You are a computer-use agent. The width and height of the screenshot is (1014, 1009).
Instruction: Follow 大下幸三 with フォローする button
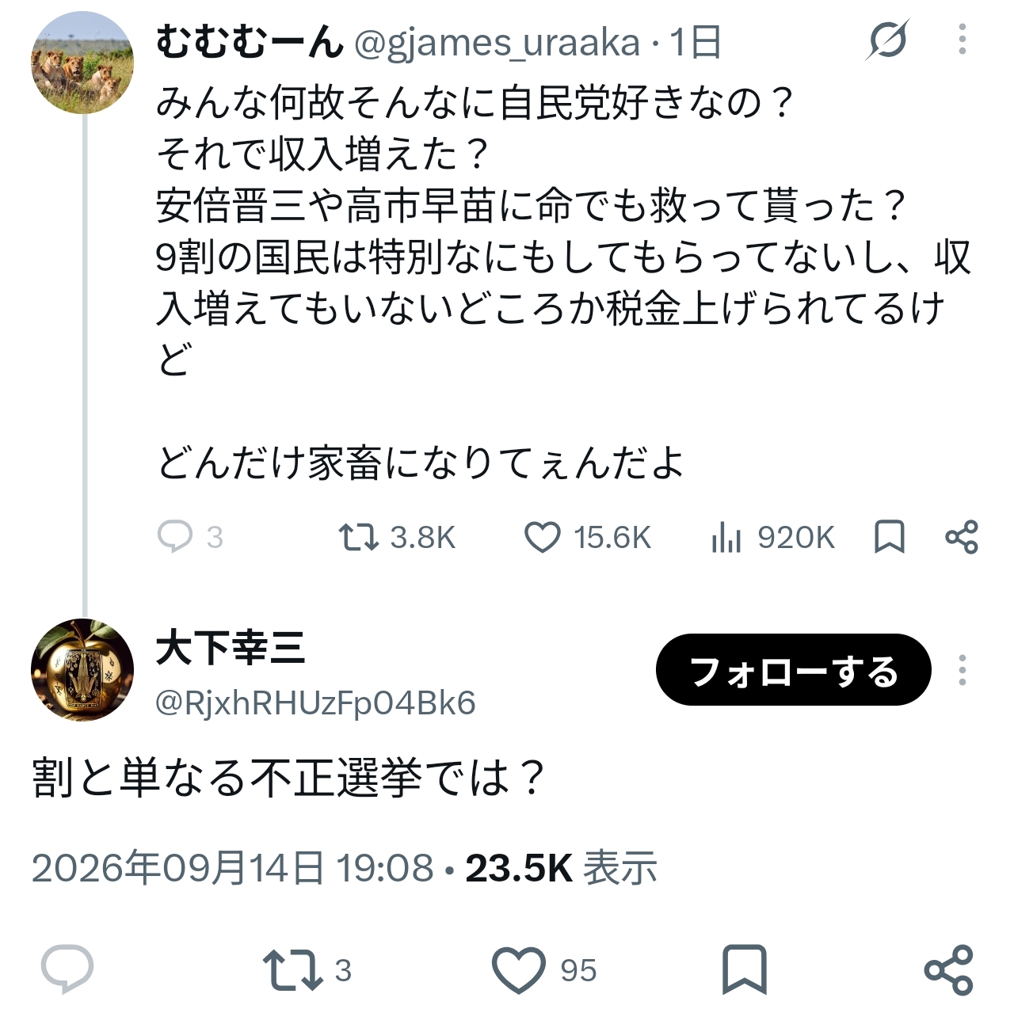[793, 670]
